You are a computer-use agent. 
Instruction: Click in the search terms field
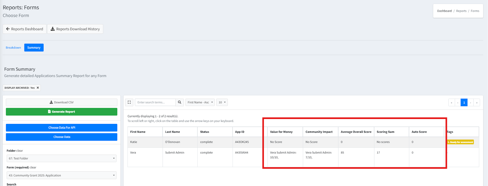click(155, 102)
